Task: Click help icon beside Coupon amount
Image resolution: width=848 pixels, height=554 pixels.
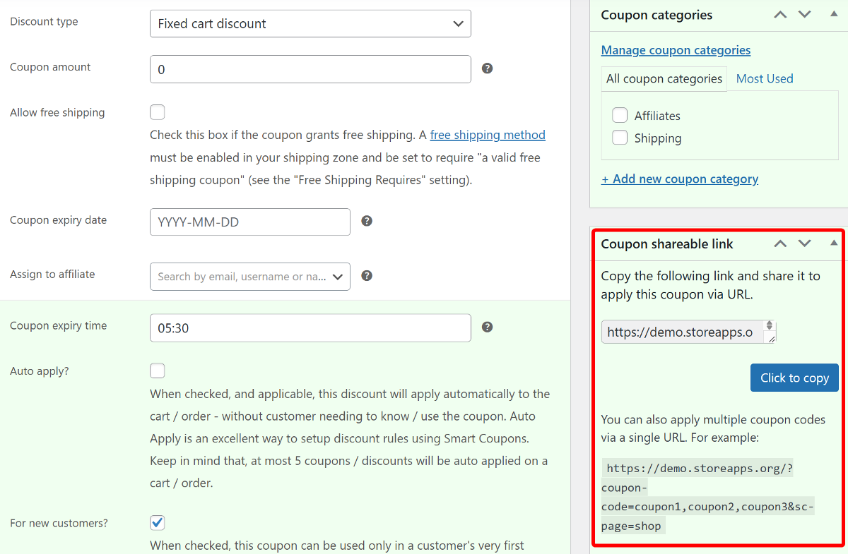Action: click(x=487, y=68)
